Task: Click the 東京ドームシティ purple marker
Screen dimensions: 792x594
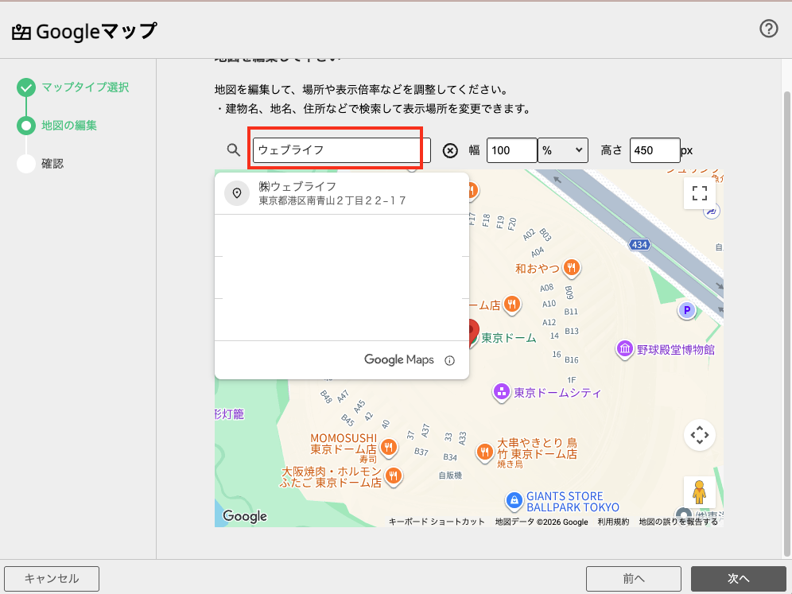Action: (x=502, y=392)
